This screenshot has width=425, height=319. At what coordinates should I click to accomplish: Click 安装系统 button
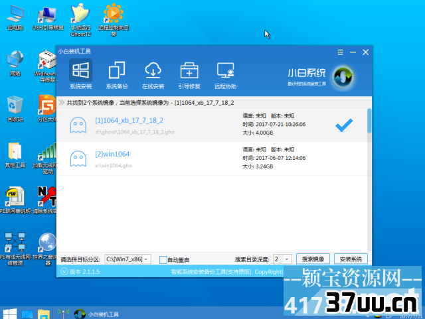pyautogui.click(x=351, y=259)
